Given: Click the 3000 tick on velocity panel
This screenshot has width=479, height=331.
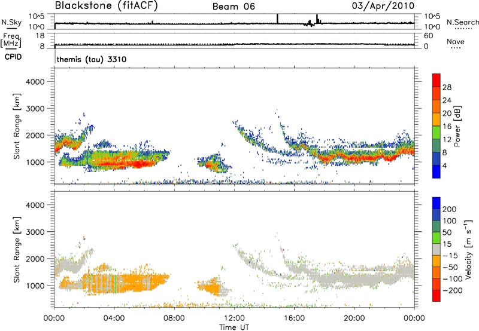Looking at the screenshot, I should point(35,232).
